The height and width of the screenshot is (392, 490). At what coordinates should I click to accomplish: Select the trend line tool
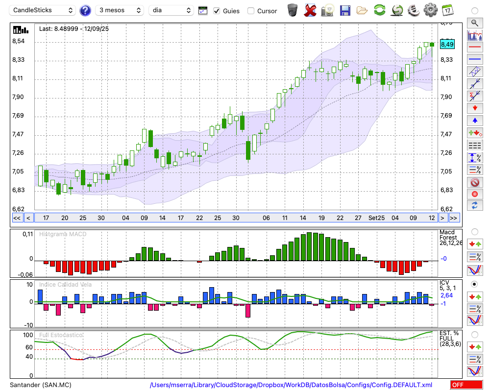click(475, 84)
